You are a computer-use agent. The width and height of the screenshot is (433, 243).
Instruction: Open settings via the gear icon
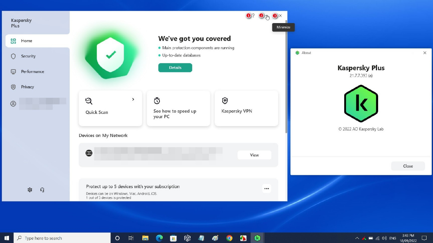coord(30,190)
